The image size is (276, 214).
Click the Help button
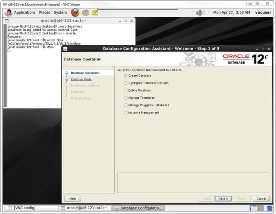[x=72, y=199]
